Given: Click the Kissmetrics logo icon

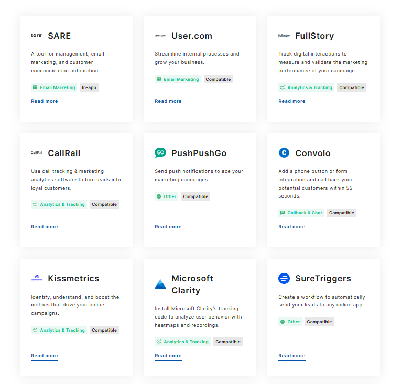Looking at the screenshot, I should pos(37,278).
